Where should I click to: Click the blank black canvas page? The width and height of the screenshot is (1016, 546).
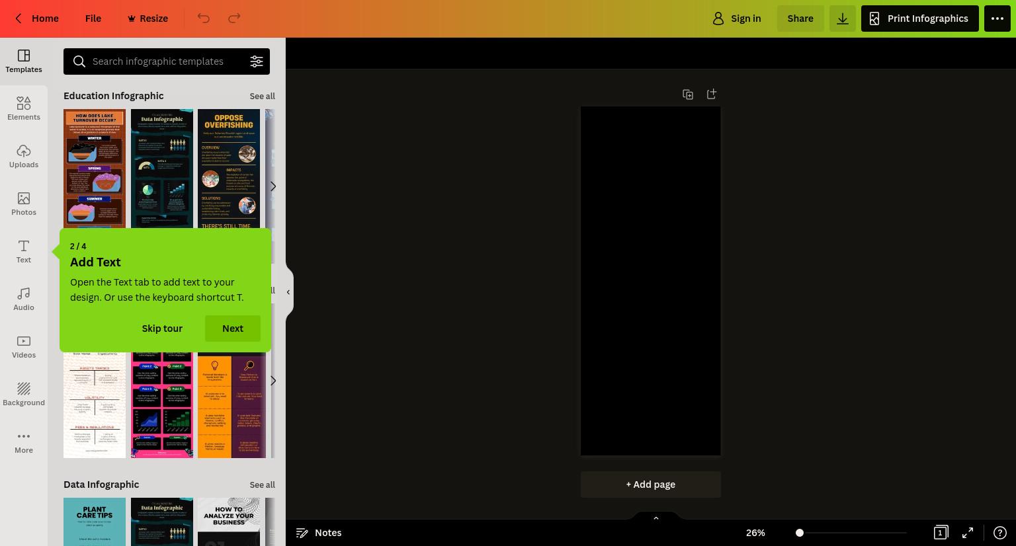pyautogui.click(x=651, y=281)
